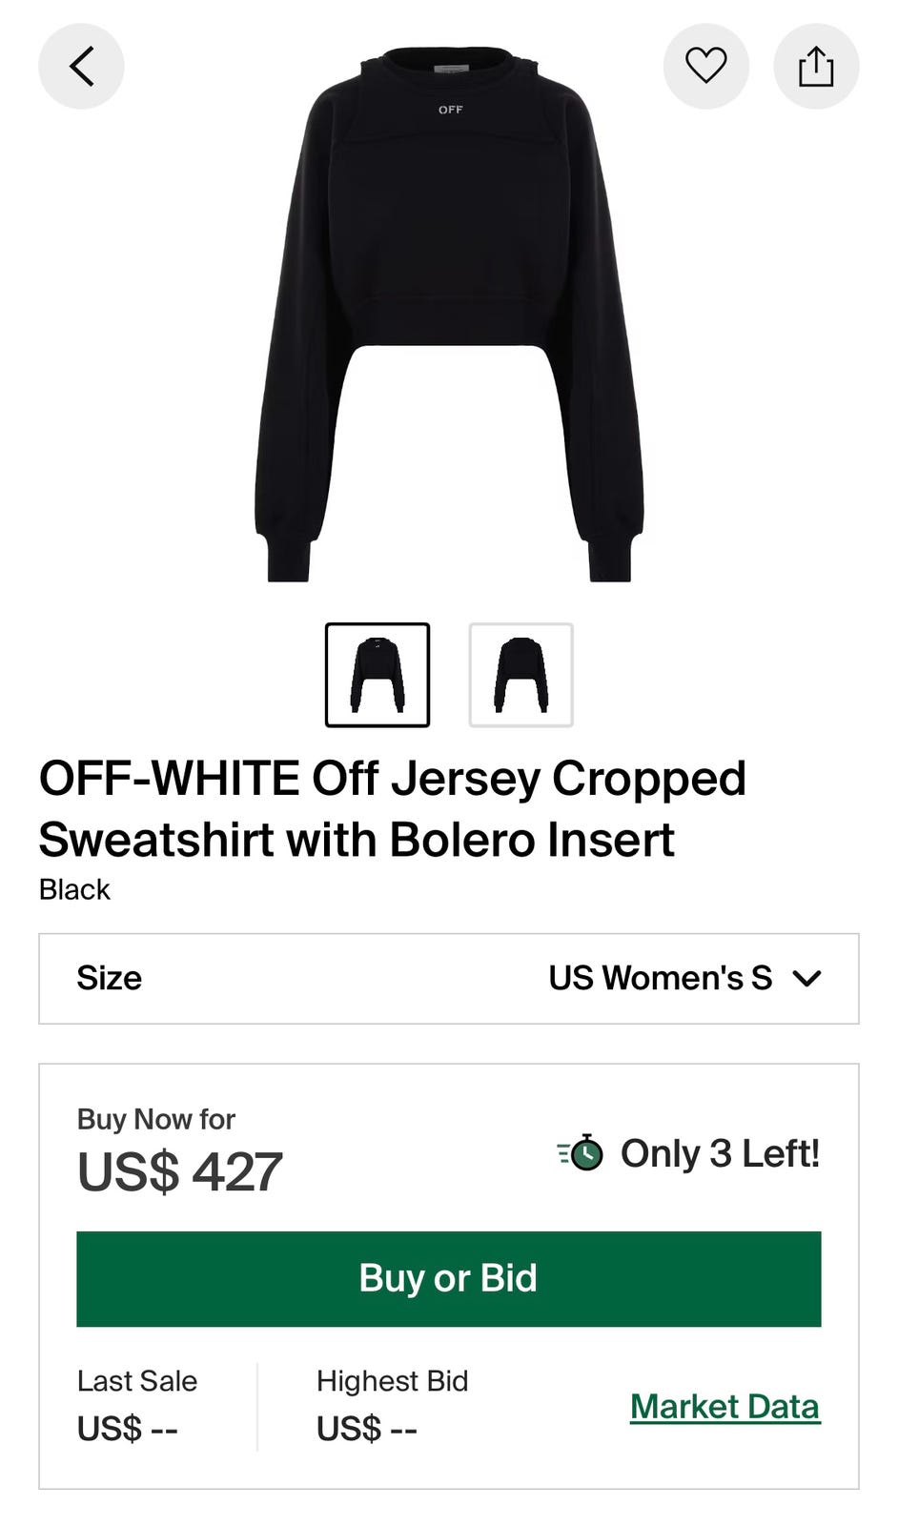
Task: Select the front view sweatshirt thumbnail
Action: click(378, 675)
